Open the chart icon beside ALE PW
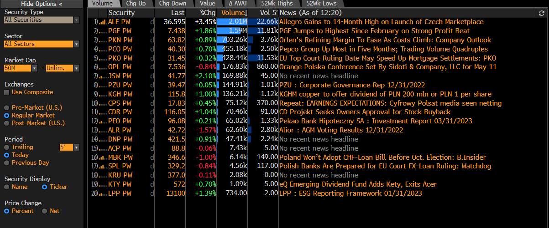This screenshot has width=549, height=228. (x=103, y=22)
